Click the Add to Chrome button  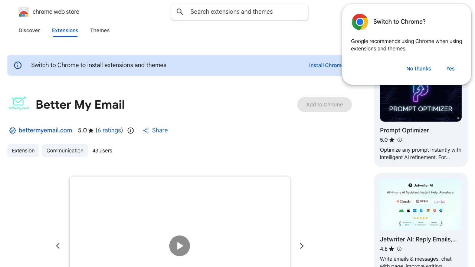coord(324,105)
